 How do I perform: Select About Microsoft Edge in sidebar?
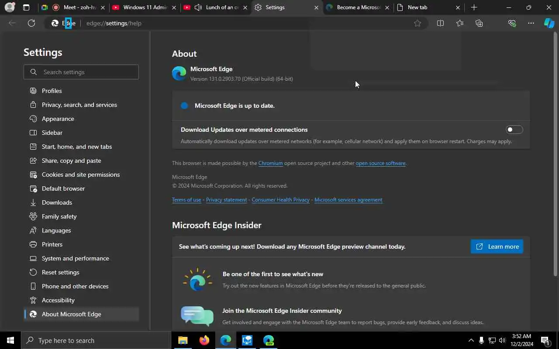pos(81,314)
